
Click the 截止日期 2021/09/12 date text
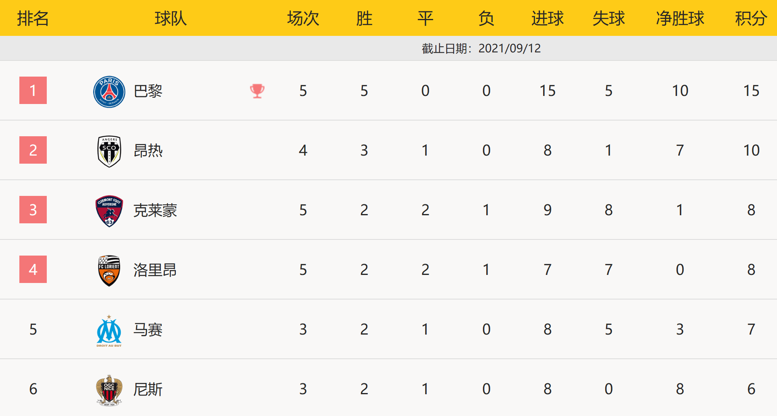tap(481, 48)
